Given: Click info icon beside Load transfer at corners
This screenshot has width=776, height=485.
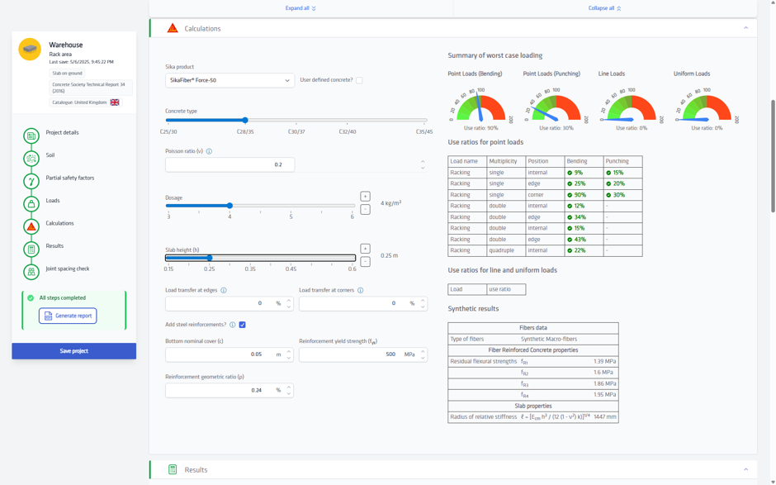Looking at the screenshot, I should coord(360,290).
